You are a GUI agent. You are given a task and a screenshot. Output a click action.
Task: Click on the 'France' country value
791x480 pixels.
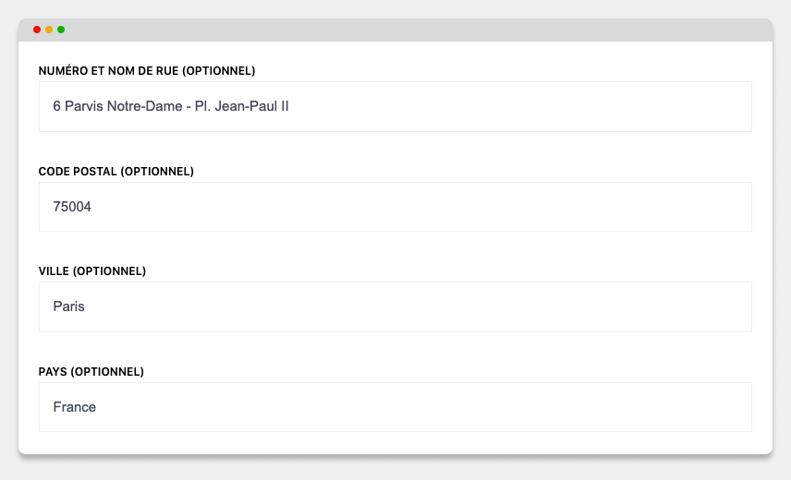point(75,407)
